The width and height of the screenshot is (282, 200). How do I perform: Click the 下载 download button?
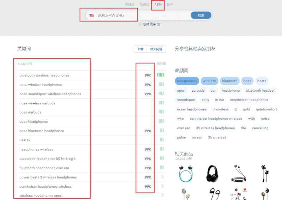pos(140,49)
